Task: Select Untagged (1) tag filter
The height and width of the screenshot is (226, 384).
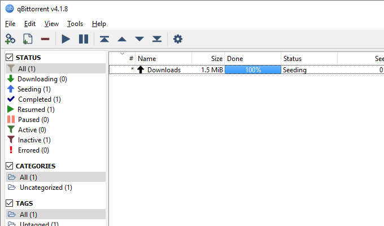Action: coord(55,223)
